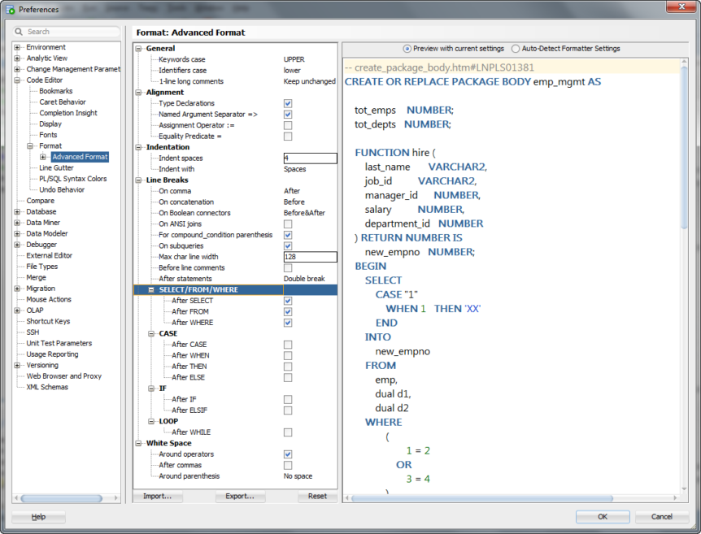Select the Auto-Detect Formatter Settings radio button

(x=516, y=48)
